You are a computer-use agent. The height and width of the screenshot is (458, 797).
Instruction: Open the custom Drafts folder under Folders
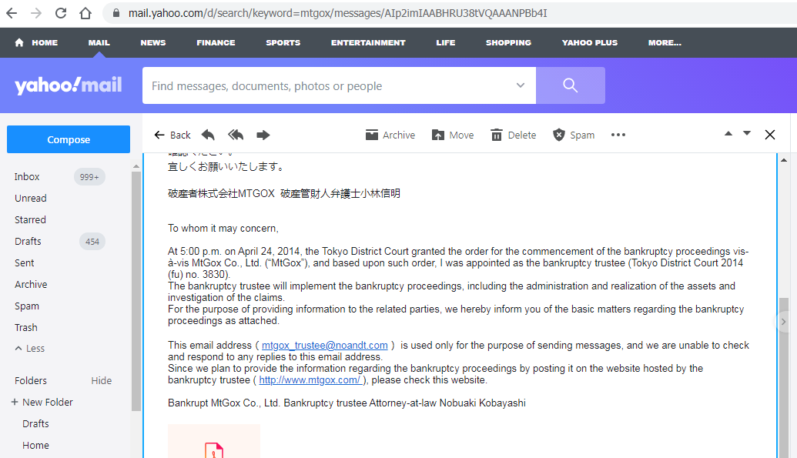[35, 424]
